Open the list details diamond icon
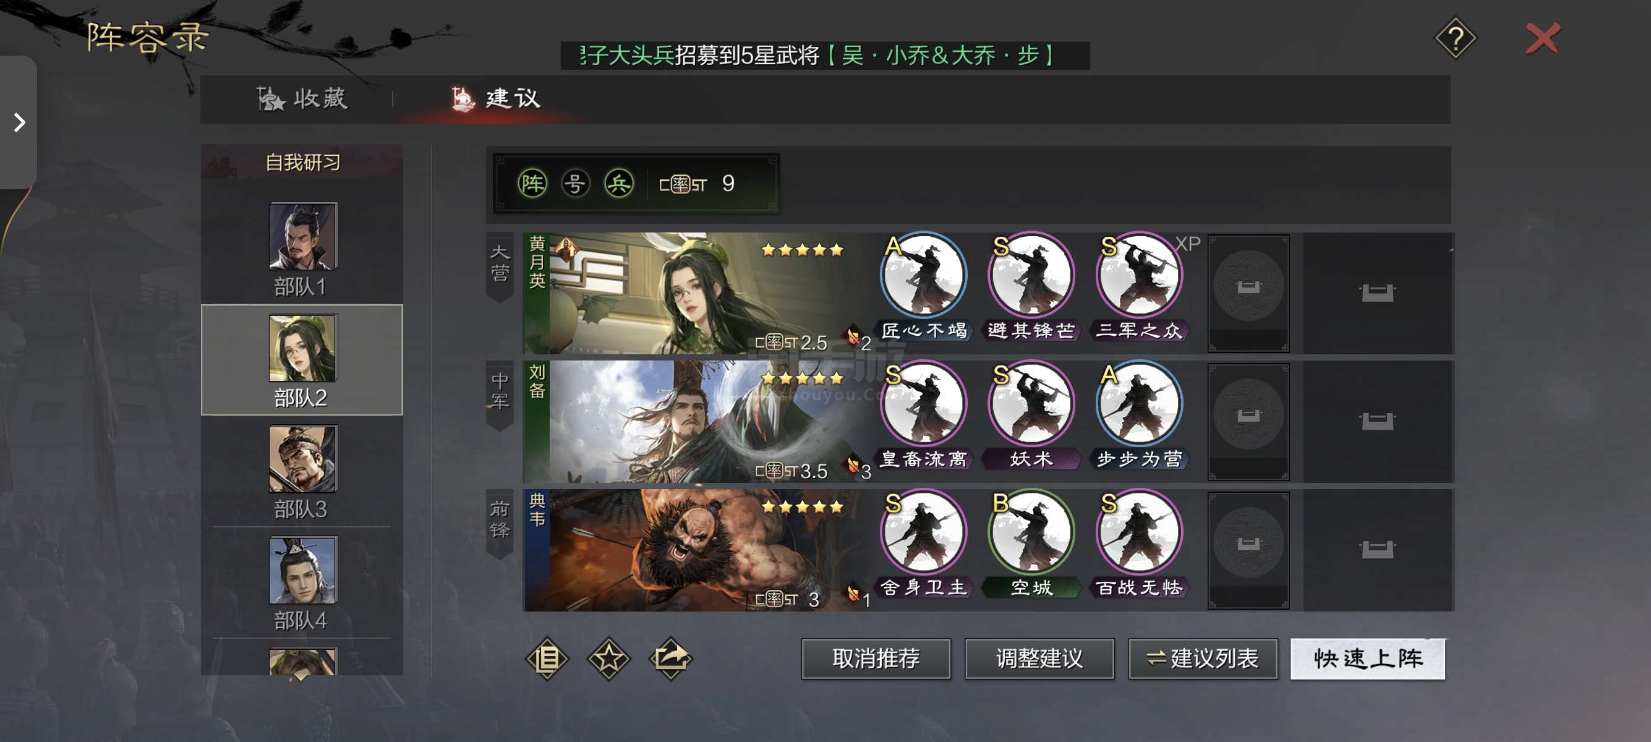 click(x=547, y=658)
